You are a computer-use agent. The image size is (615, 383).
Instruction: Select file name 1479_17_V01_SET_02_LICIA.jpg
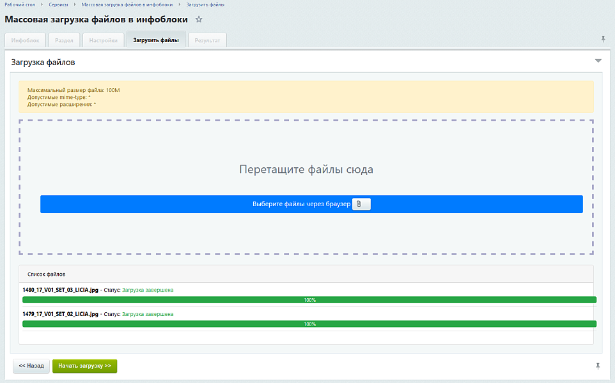(60, 314)
